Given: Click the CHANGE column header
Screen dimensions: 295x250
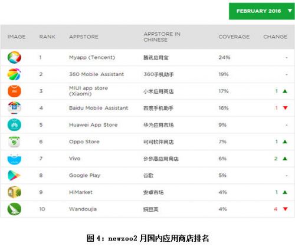Looking at the screenshot, I should 276,37.
